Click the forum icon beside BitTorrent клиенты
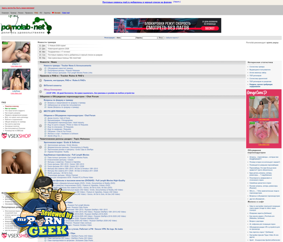Image resolution: width=283 pixels, height=242 pixels. [40, 86]
